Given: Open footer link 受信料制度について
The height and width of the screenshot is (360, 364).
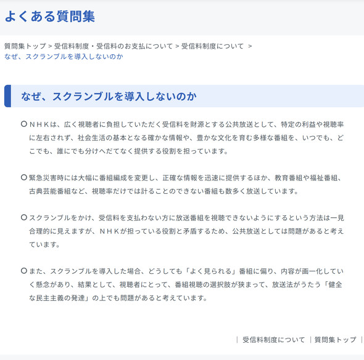Looking at the screenshot, I should (x=273, y=340).
